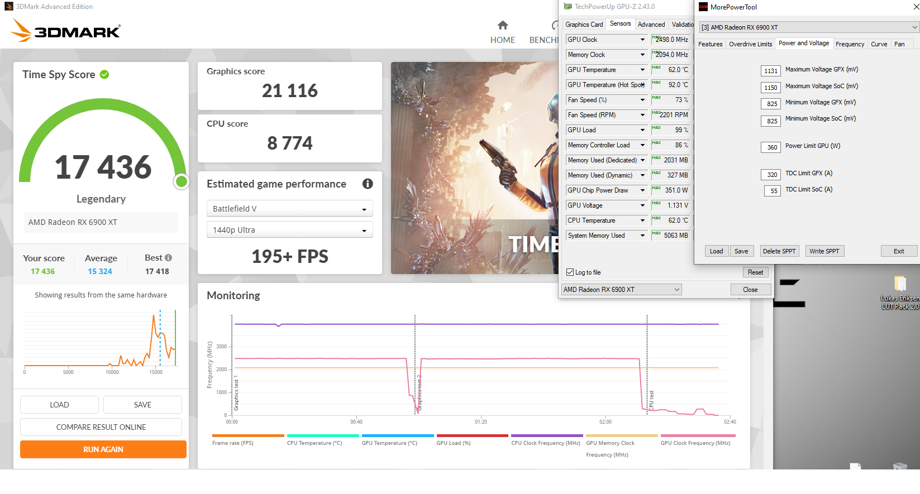Open the Fan tab in MorePowerTool
The height and width of the screenshot is (494, 920).
click(899, 44)
